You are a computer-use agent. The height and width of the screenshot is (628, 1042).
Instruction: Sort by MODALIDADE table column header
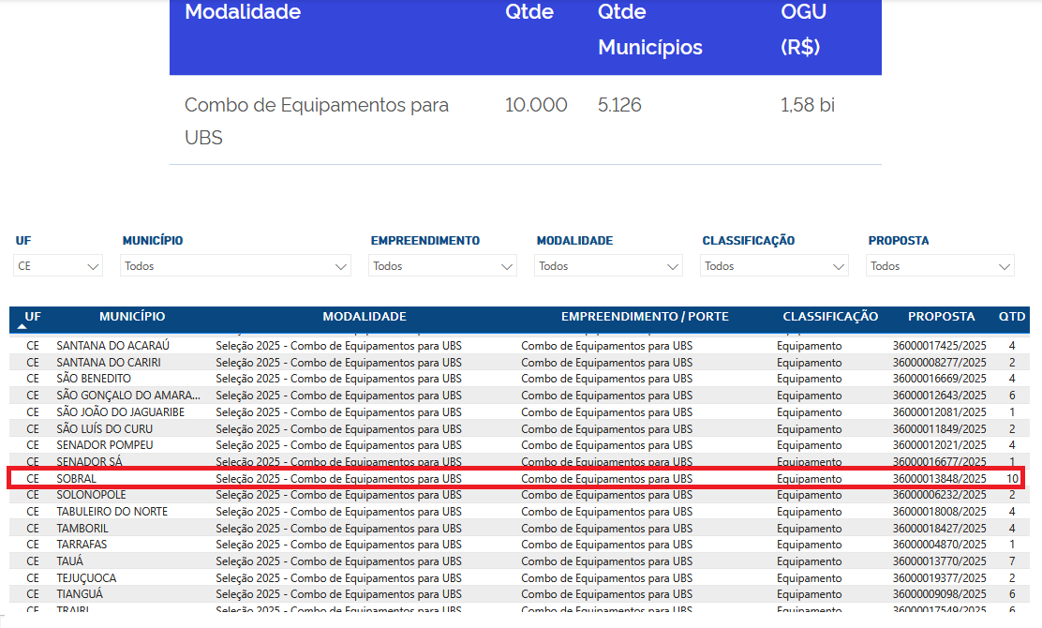tap(365, 317)
